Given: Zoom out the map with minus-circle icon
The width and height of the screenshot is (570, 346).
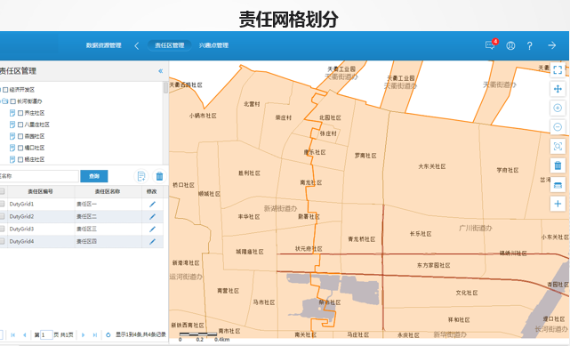Looking at the screenshot, I should [558, 127].
